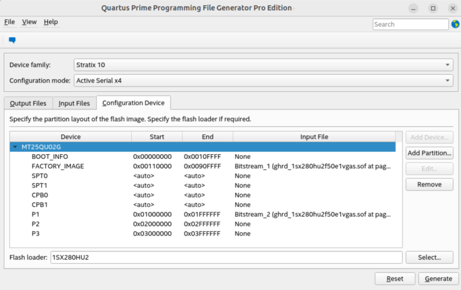Click the Reset button
461x290 pixels.
pyautogui.click(x=395, y=279)
